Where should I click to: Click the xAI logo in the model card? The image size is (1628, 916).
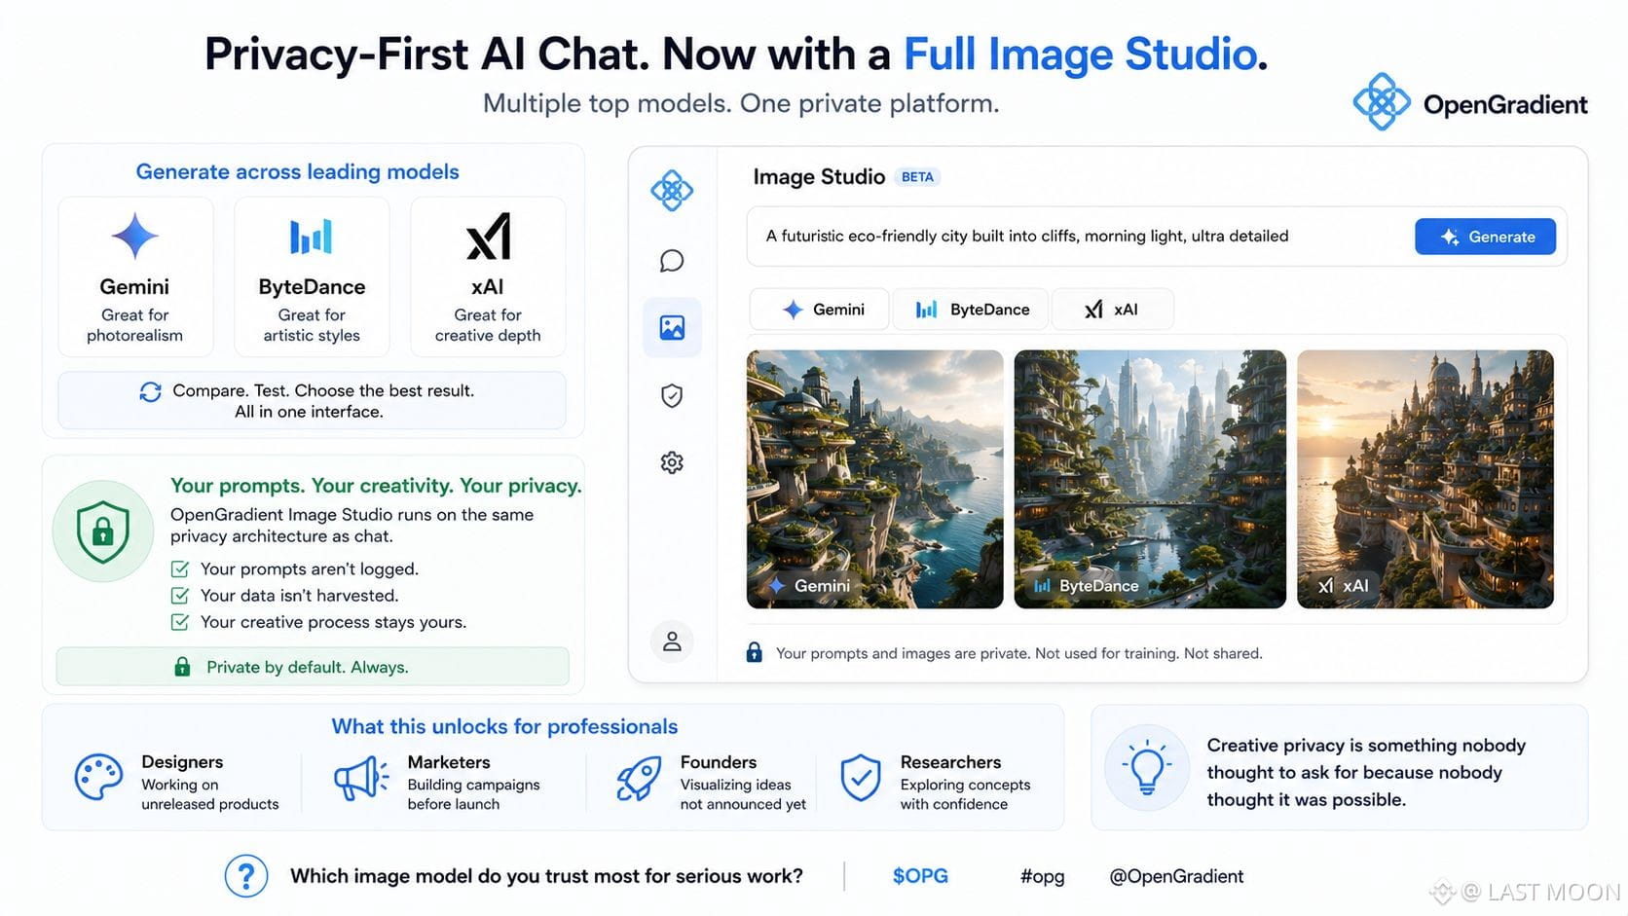[488, 237]
